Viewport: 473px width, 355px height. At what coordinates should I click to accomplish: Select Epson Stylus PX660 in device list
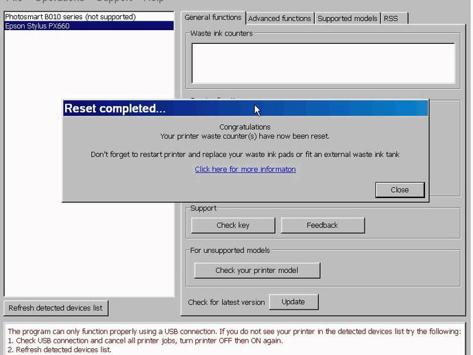(89, 26)
